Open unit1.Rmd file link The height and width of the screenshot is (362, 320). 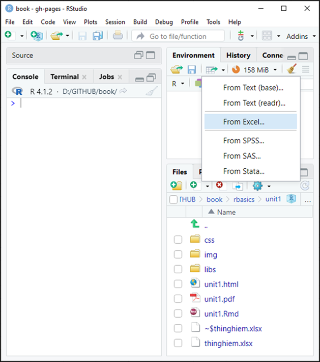pos(221,314)
